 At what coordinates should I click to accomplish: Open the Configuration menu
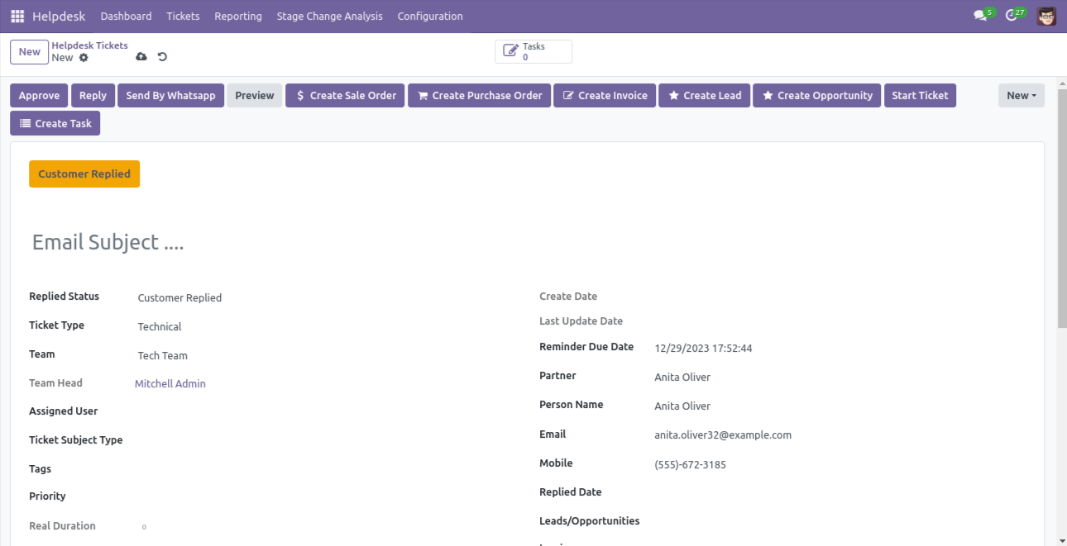coord(430,16)
